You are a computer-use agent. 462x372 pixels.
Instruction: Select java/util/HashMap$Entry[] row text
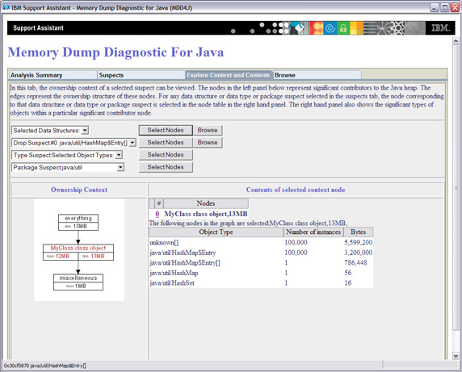point(185,263)
